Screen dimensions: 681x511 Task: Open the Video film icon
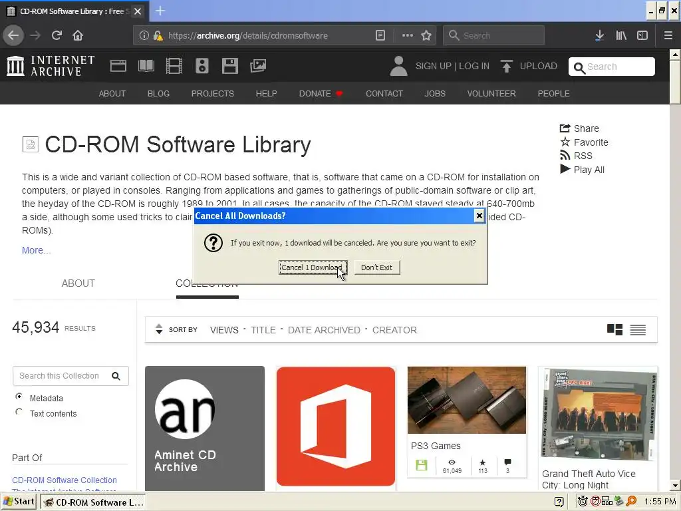point(174,66)
